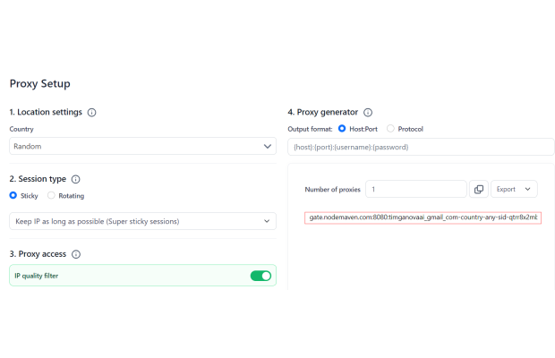Expand the sticky session duration dropdown
555x358 pixels.
(142, 221)
